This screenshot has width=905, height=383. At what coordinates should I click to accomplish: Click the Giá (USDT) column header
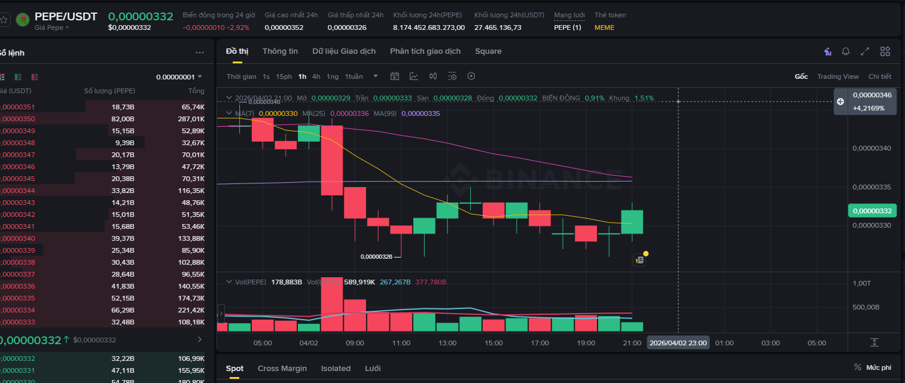16,91
